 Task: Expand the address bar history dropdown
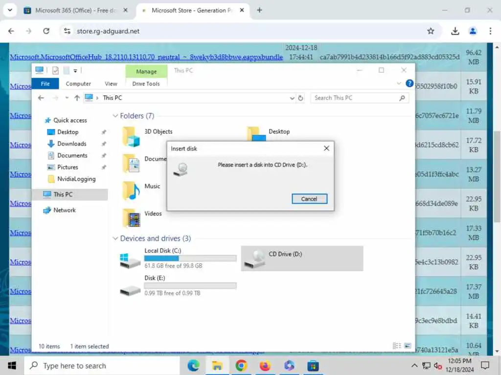point(292,98)
